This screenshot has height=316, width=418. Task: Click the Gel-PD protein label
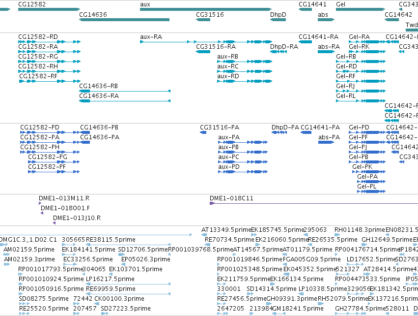[359, 127]
